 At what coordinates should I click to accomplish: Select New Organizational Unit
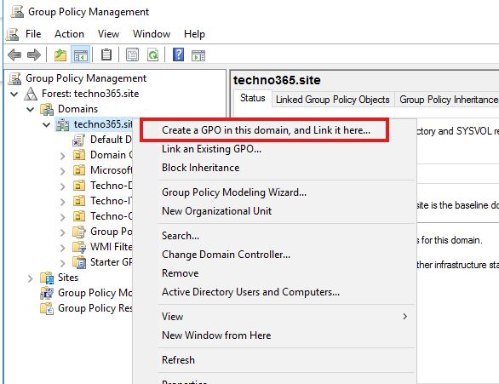275,211
